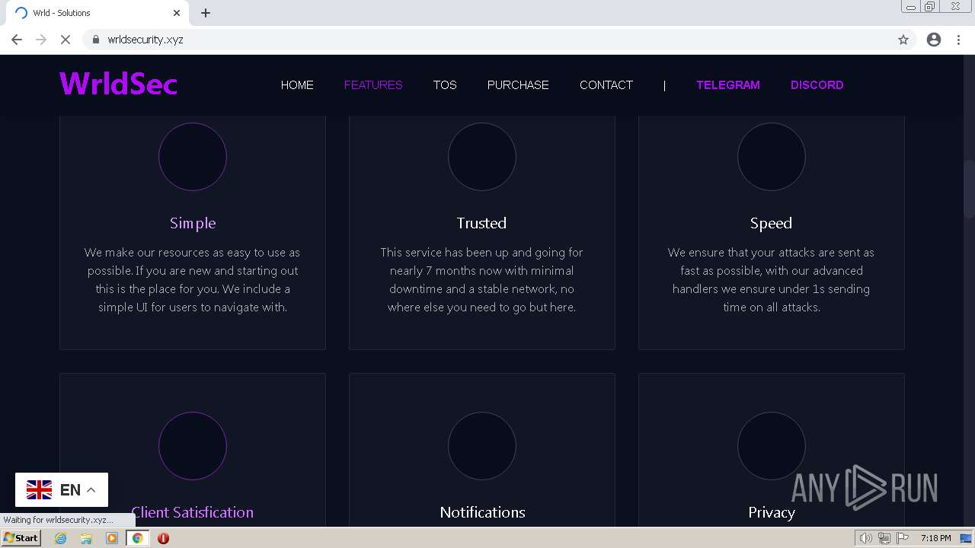Click the Trusted heading

coord(481,223)
